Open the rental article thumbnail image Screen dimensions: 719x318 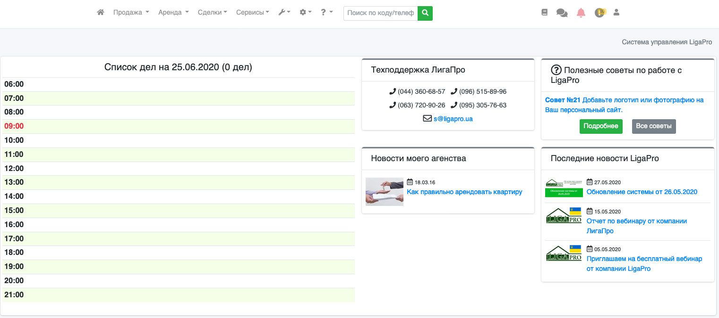385,192
